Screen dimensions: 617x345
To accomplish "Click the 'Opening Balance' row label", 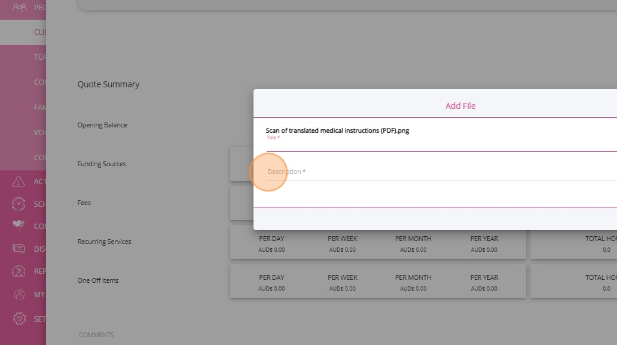I will [x=102, y=125].
